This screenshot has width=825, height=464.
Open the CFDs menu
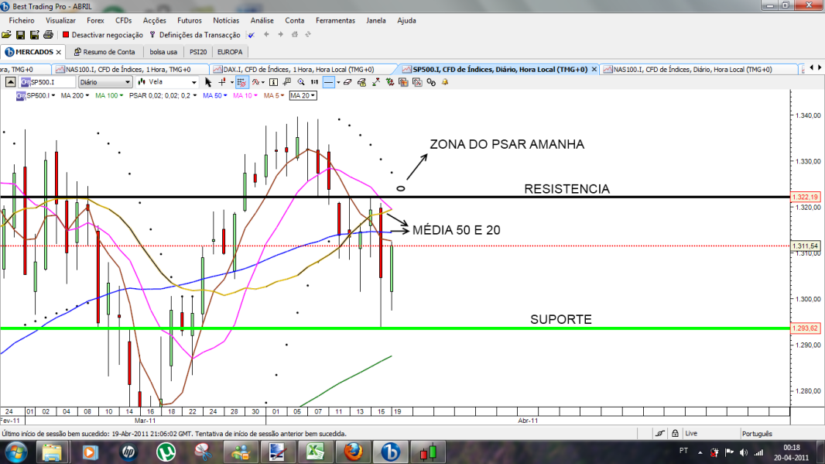[124, 21]
